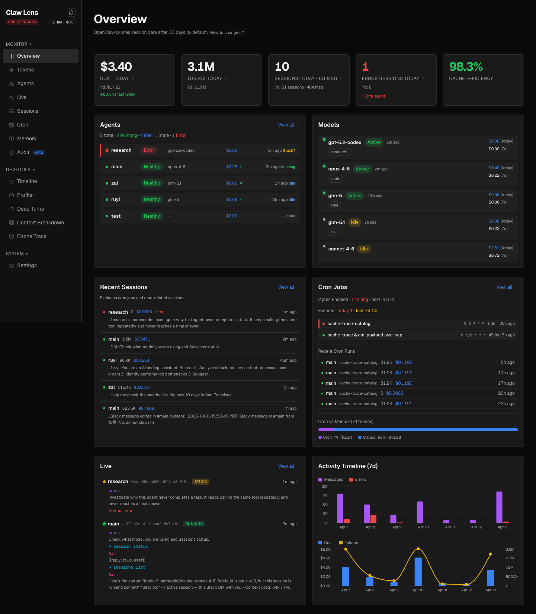536x614 pixels.
Task: Click the sonnet-4-6 model entry
Action: pos(418,252)
